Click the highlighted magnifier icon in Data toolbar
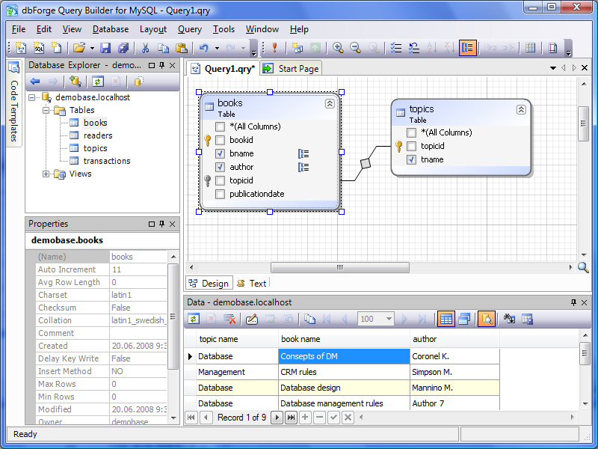 click(487, 319)
